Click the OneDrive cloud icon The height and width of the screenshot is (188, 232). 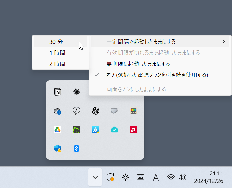(58, 111)
